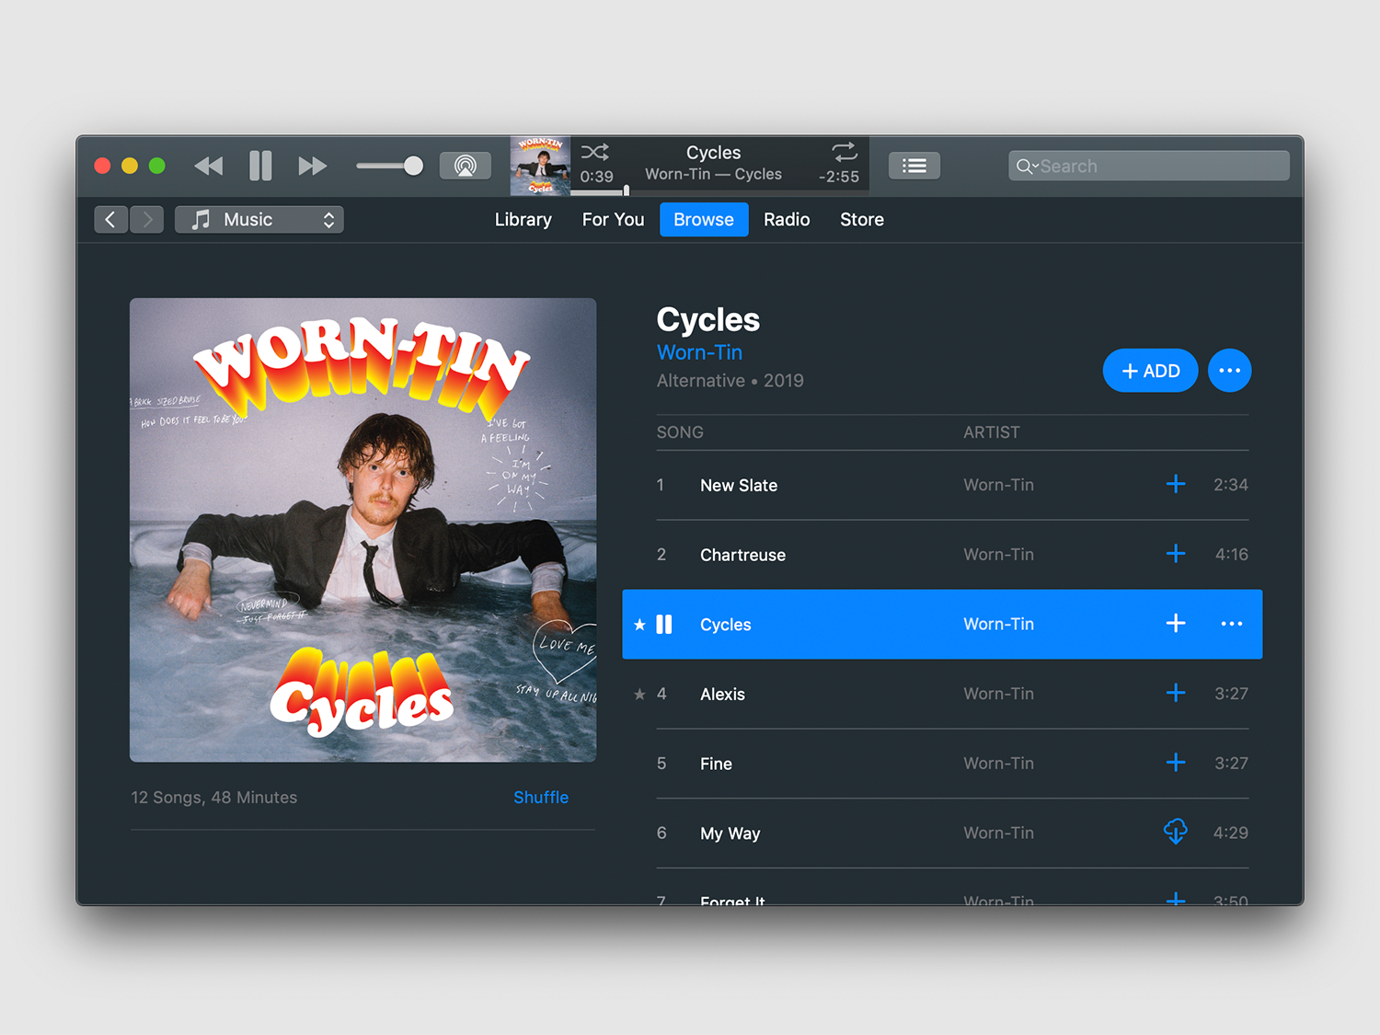Image resolution: width=1380 pixels, height=1035 pixels.
Task: Pause the Cycles song in the track row
Action: [x=664, y=625]
